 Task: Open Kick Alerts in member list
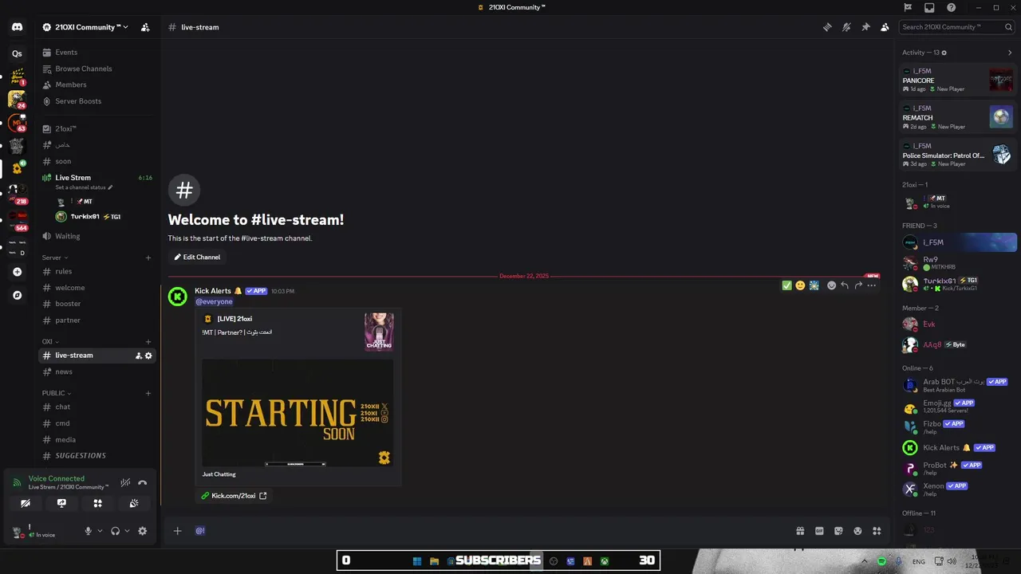957,448
